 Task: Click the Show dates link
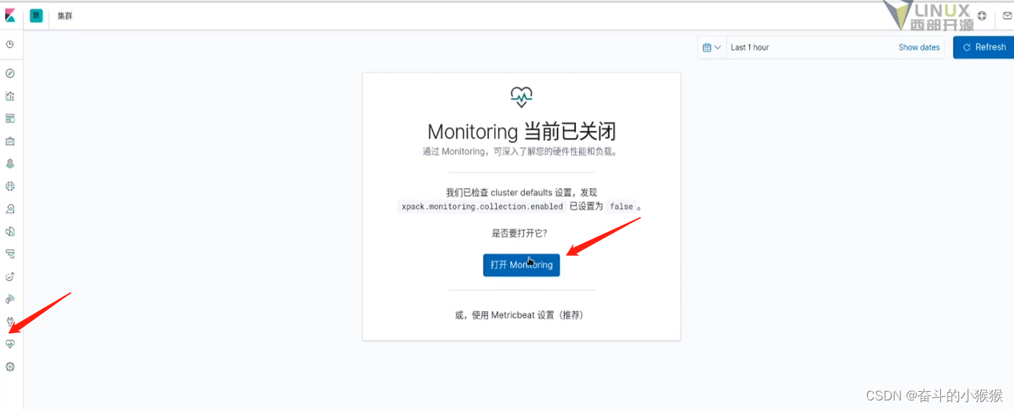[x=920, y=47]
